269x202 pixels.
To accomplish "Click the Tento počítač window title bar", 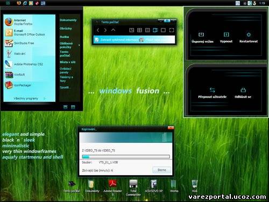I will click(125, 22).
